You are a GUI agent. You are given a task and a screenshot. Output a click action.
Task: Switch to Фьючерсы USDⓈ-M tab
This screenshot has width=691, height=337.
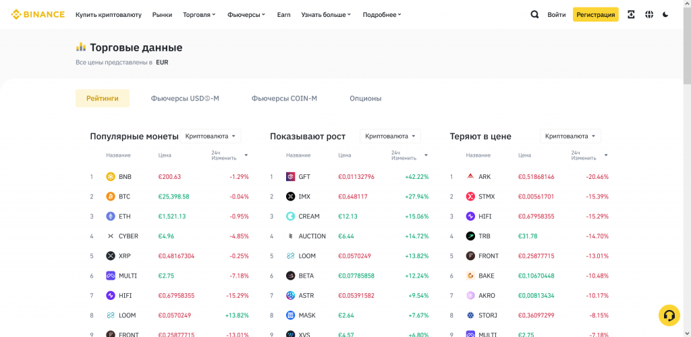[185, 99]
